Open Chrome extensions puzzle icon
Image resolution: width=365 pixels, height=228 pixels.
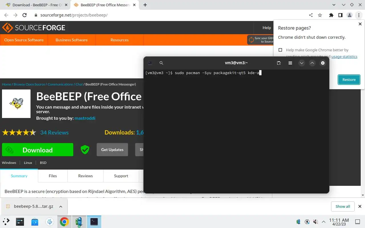pos(331,15)
